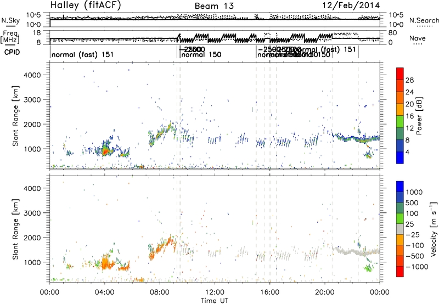Click the '4' tick on power colorbar
The width and height of the screenshot is (439, 304).
point(408,152)
